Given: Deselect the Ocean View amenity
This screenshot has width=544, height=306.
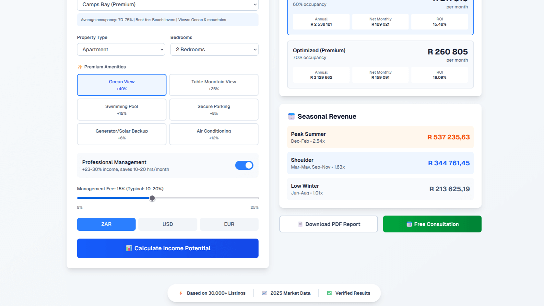Looking at the screenshot, I should [122, 85].
